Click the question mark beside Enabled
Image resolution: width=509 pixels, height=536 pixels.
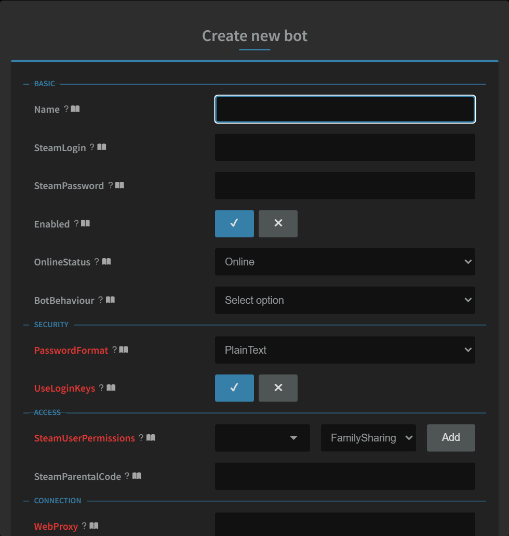click(x=76, y=223)
